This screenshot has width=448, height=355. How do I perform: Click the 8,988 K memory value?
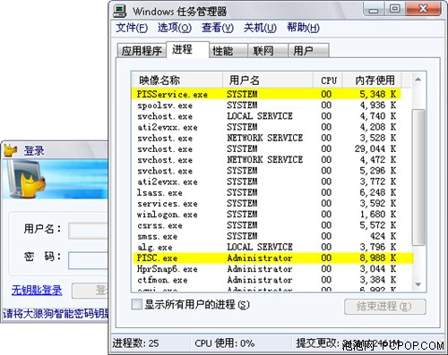pyautogui.click(x=378, y=258)
